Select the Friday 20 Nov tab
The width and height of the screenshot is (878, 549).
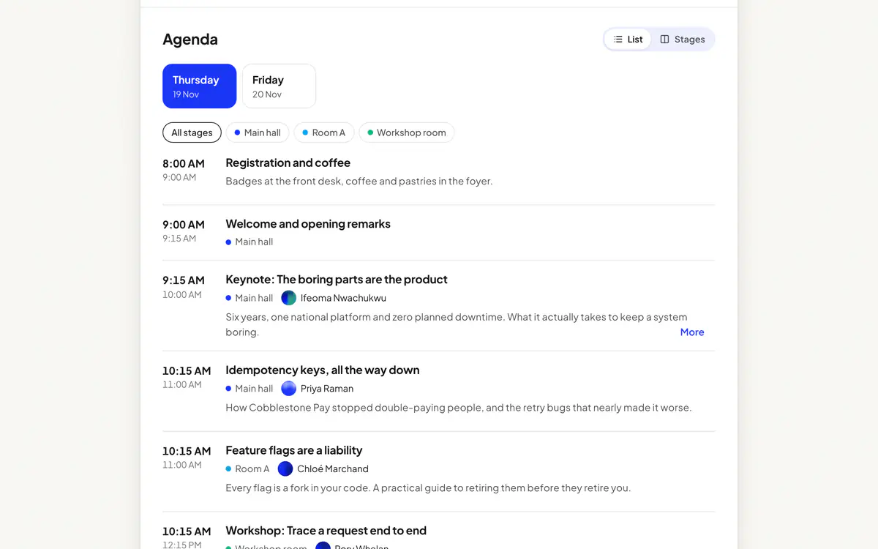[x=279, y=86]
